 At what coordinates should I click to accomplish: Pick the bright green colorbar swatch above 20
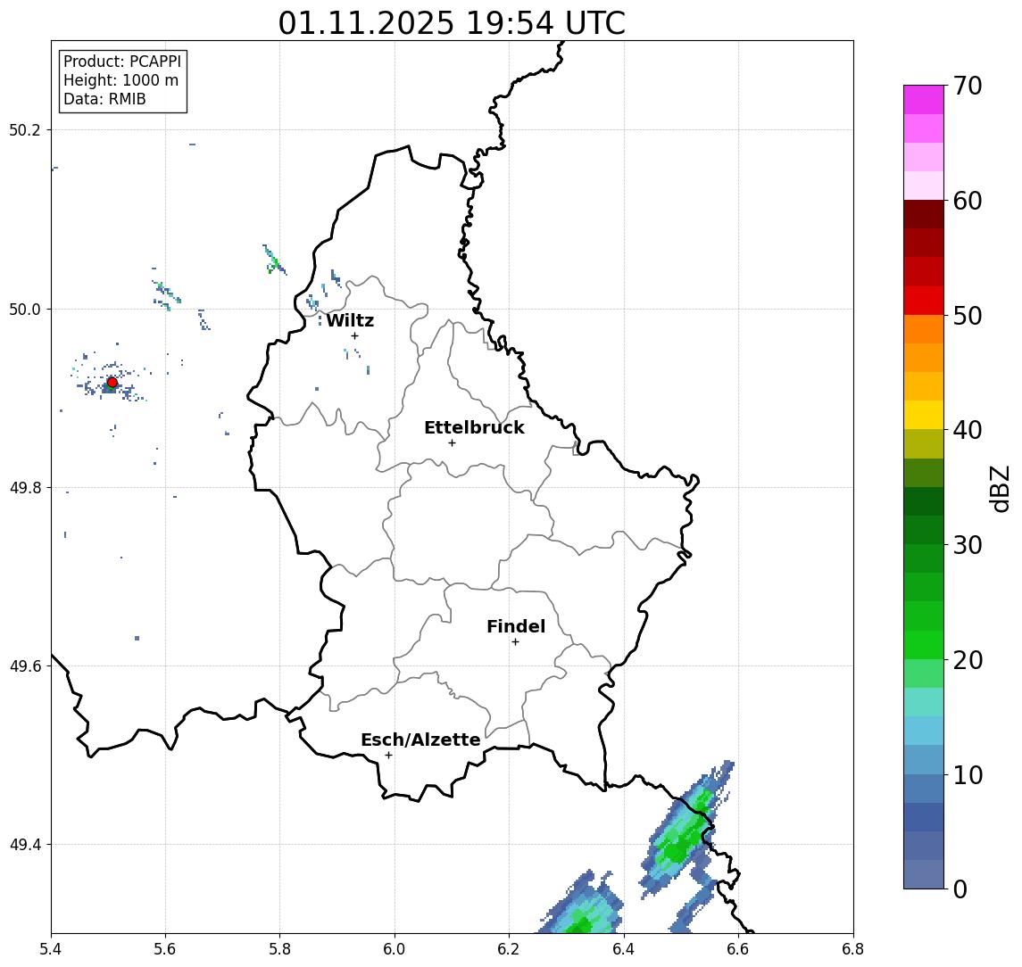(x=924, y=644)
